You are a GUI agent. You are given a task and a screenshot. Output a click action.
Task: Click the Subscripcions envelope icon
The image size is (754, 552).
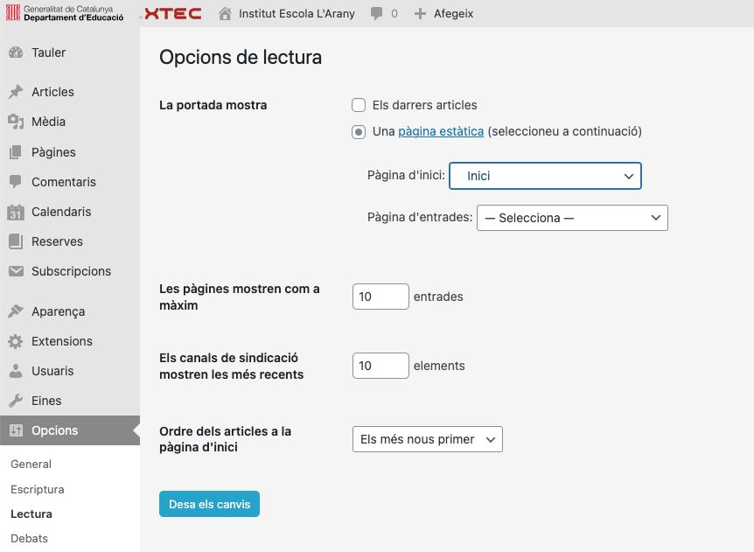pos(16,271)
